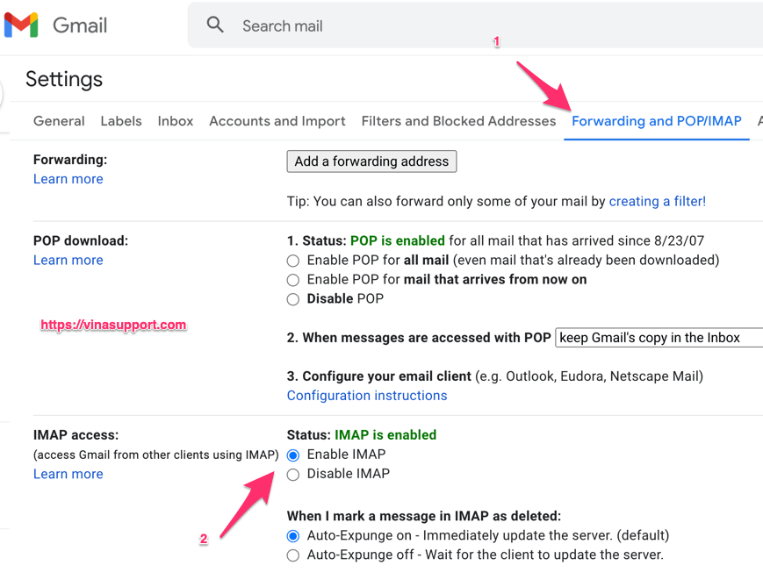
Task: Open the creating a filter link
Action: tap(657, 201)
